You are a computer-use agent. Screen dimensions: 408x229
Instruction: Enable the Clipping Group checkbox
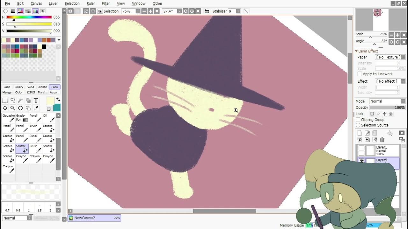point(358,120)
